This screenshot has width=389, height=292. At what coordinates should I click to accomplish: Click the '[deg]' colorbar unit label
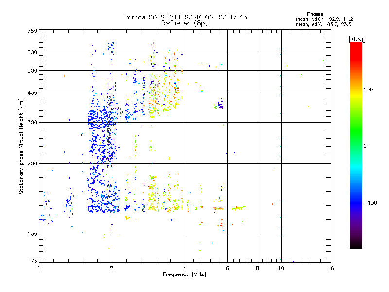tap(357, 39)
